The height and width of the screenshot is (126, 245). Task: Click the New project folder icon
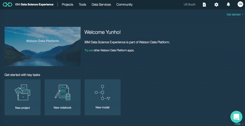tap(22, 92)
